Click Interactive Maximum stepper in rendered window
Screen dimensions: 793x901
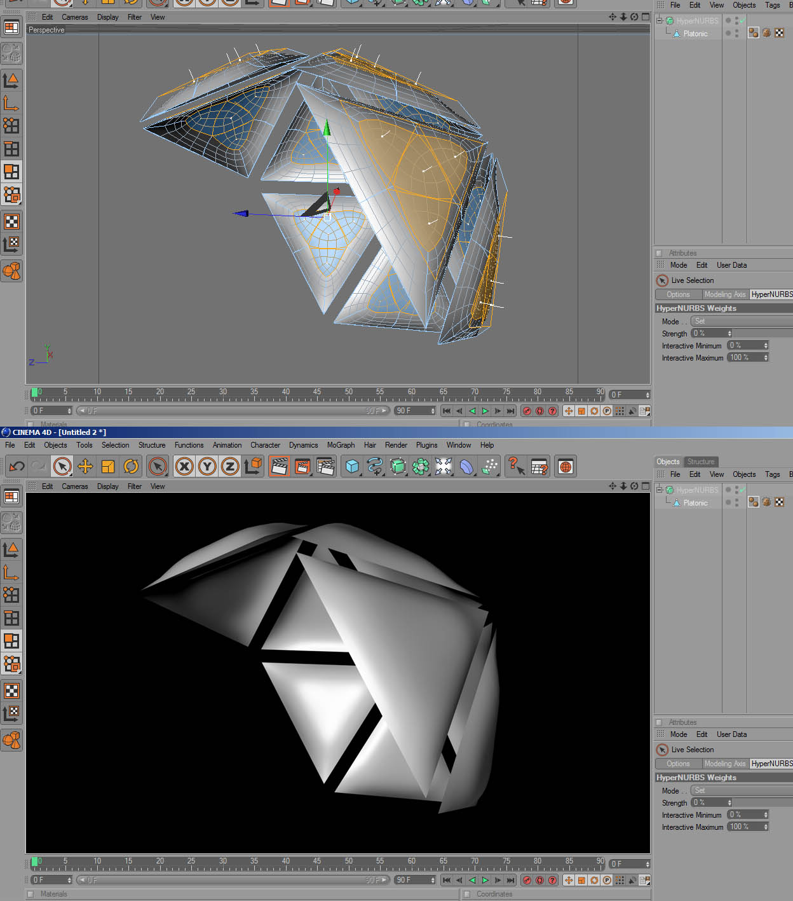pos(766,827)
